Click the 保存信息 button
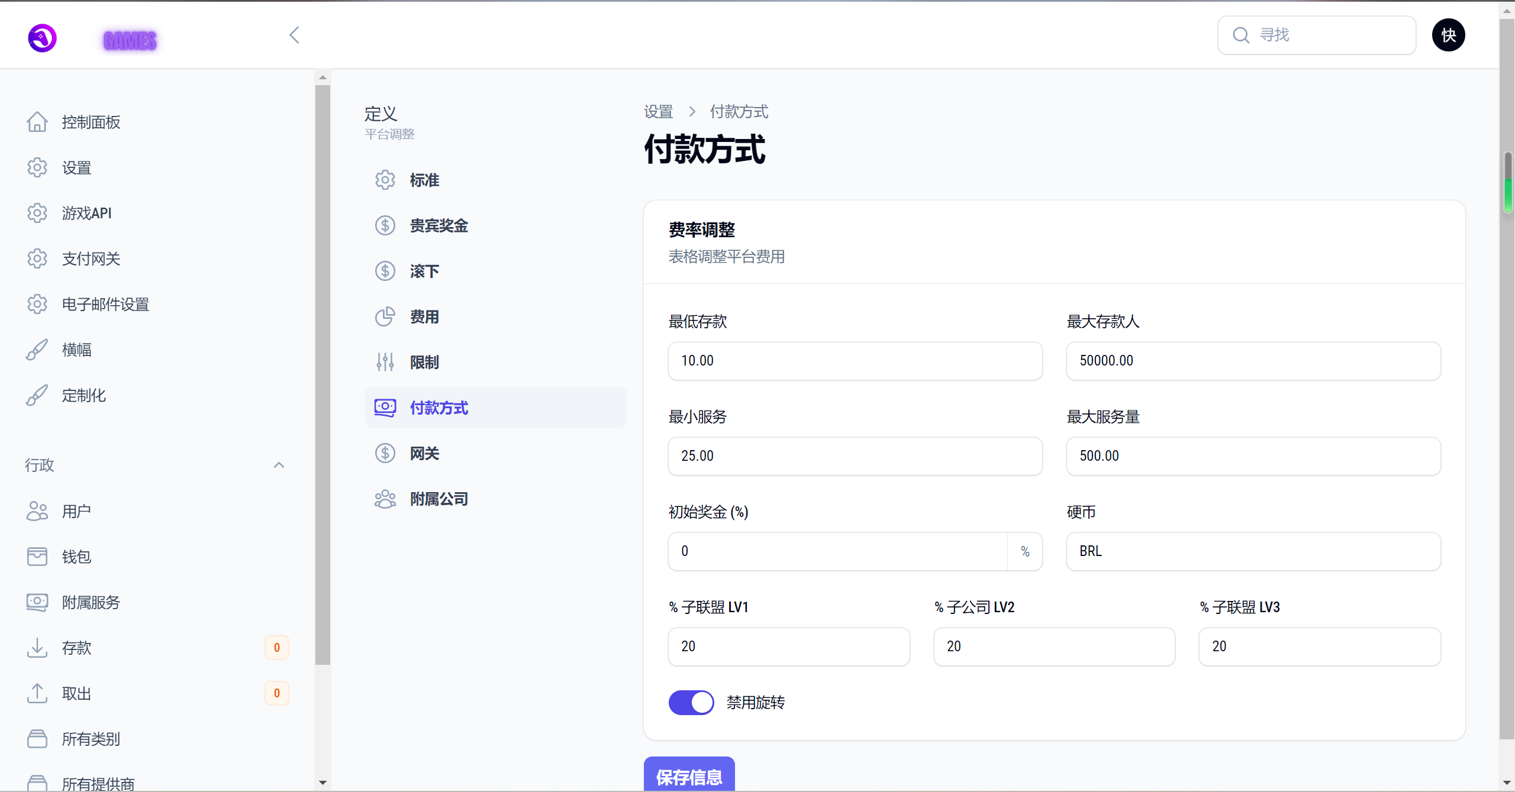The height and width of the screenshot is (792, 1515). point(689,775)
